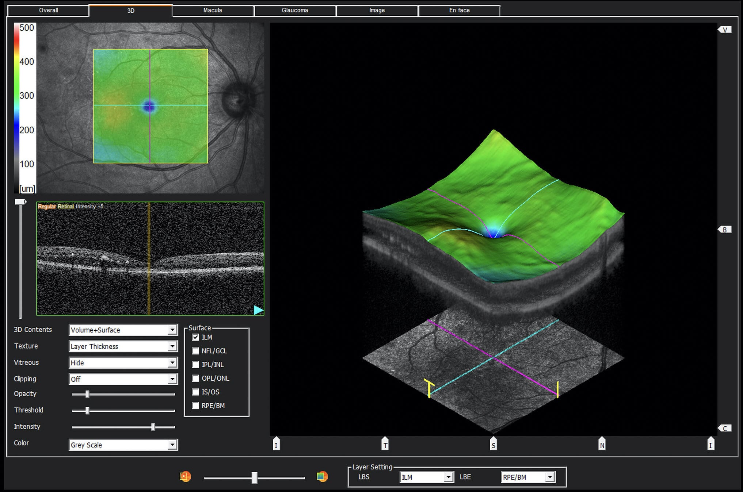Viewport: 743px width, 492px height.
Task: Select the 3D tab
Action: [x=131, y=11]
